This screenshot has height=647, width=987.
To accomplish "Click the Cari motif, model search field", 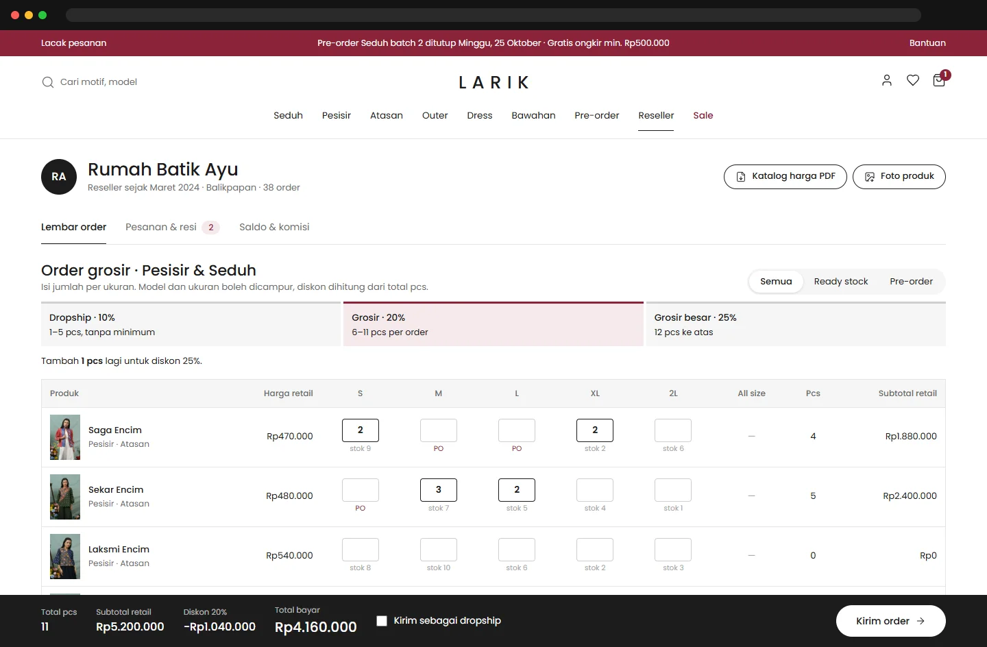I will [x=99, y=82].
